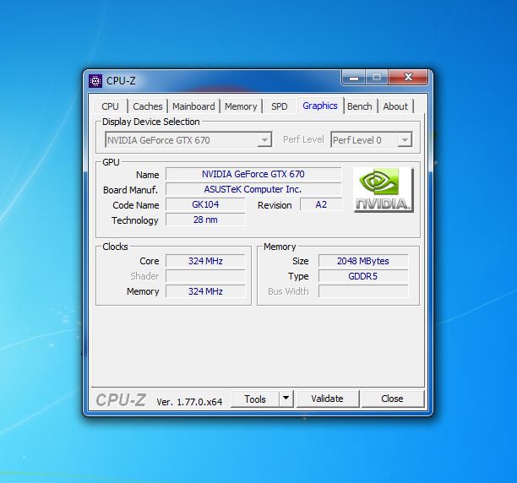Click the Revision label
This screenshot has width=517, height=483.
[275, 205]
